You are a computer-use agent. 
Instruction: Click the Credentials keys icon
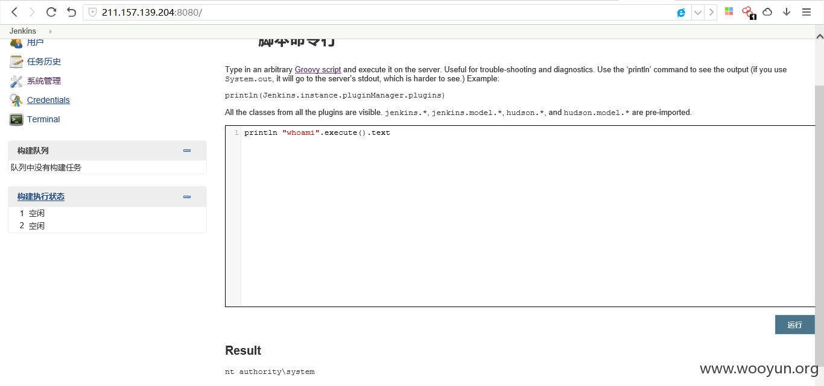click(16, 100)
